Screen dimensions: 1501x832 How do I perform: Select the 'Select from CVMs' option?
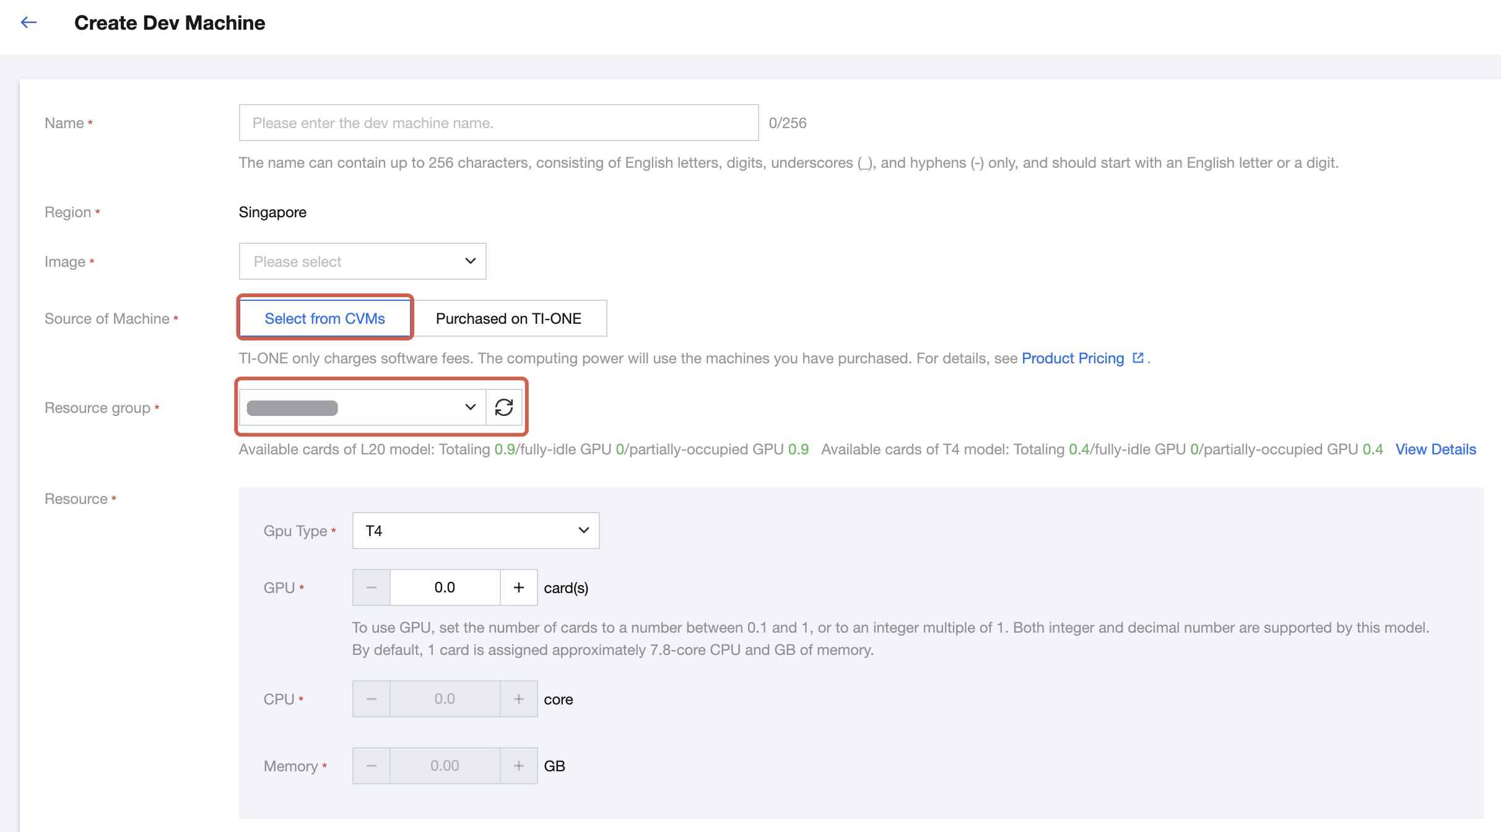[x=325, y=318]
